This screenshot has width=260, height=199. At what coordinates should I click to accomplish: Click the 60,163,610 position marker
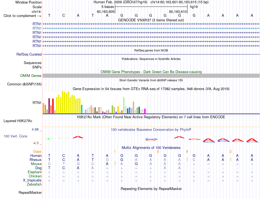(178, 11)
